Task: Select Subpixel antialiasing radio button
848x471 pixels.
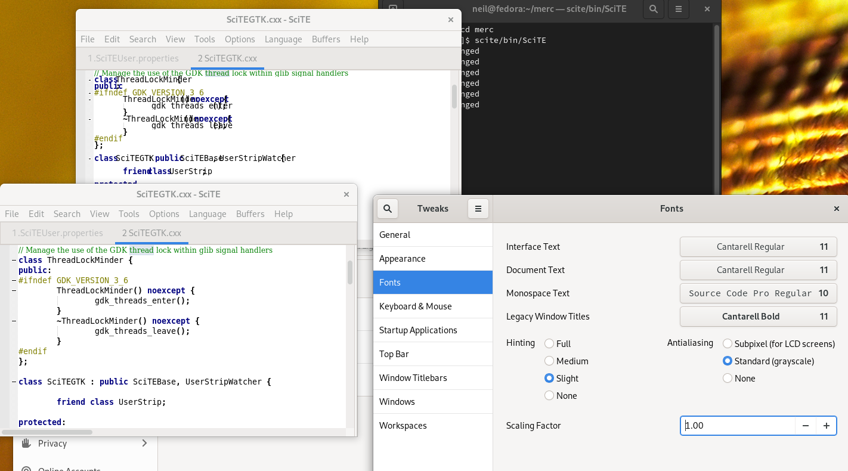Action: tap(728, 343)
